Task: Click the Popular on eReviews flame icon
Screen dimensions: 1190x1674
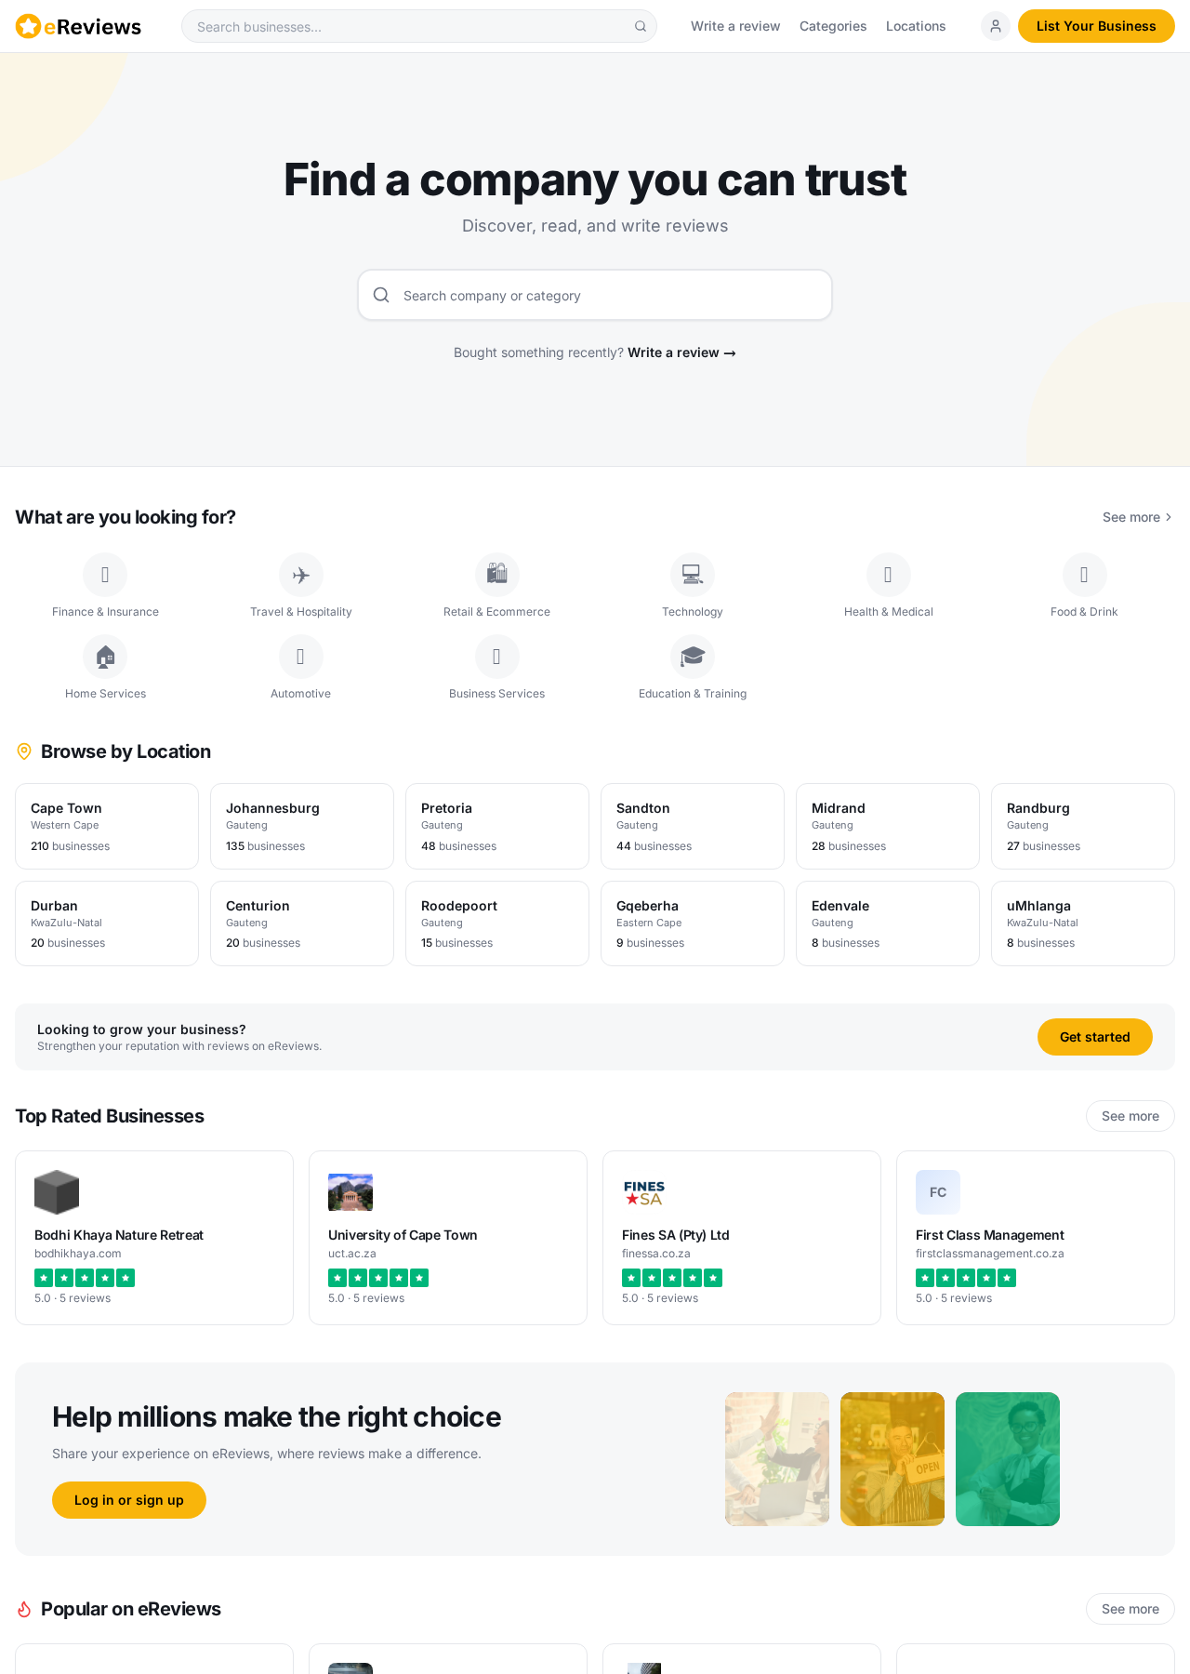Action: [24, 1609]
